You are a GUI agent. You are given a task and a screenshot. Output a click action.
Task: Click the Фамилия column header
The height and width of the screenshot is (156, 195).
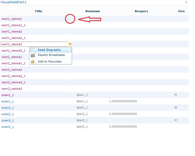coord(92,11)
